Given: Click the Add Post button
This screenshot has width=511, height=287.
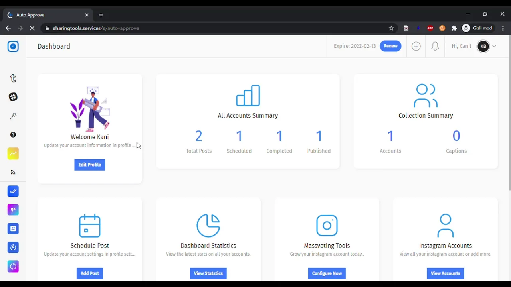Looking at the screenshot, I should coord(90,273).
